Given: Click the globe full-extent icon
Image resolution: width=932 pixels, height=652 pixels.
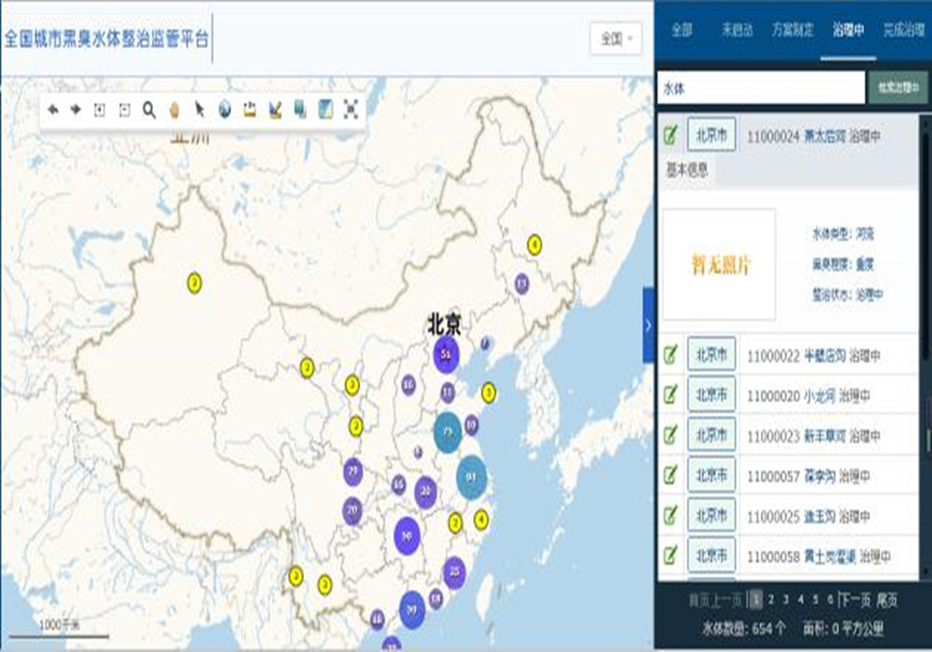Looking at the screenshot, I should tap(225, 110).
